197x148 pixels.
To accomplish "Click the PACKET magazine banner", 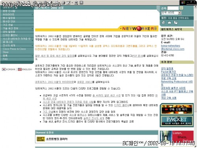I will (177, 121).
